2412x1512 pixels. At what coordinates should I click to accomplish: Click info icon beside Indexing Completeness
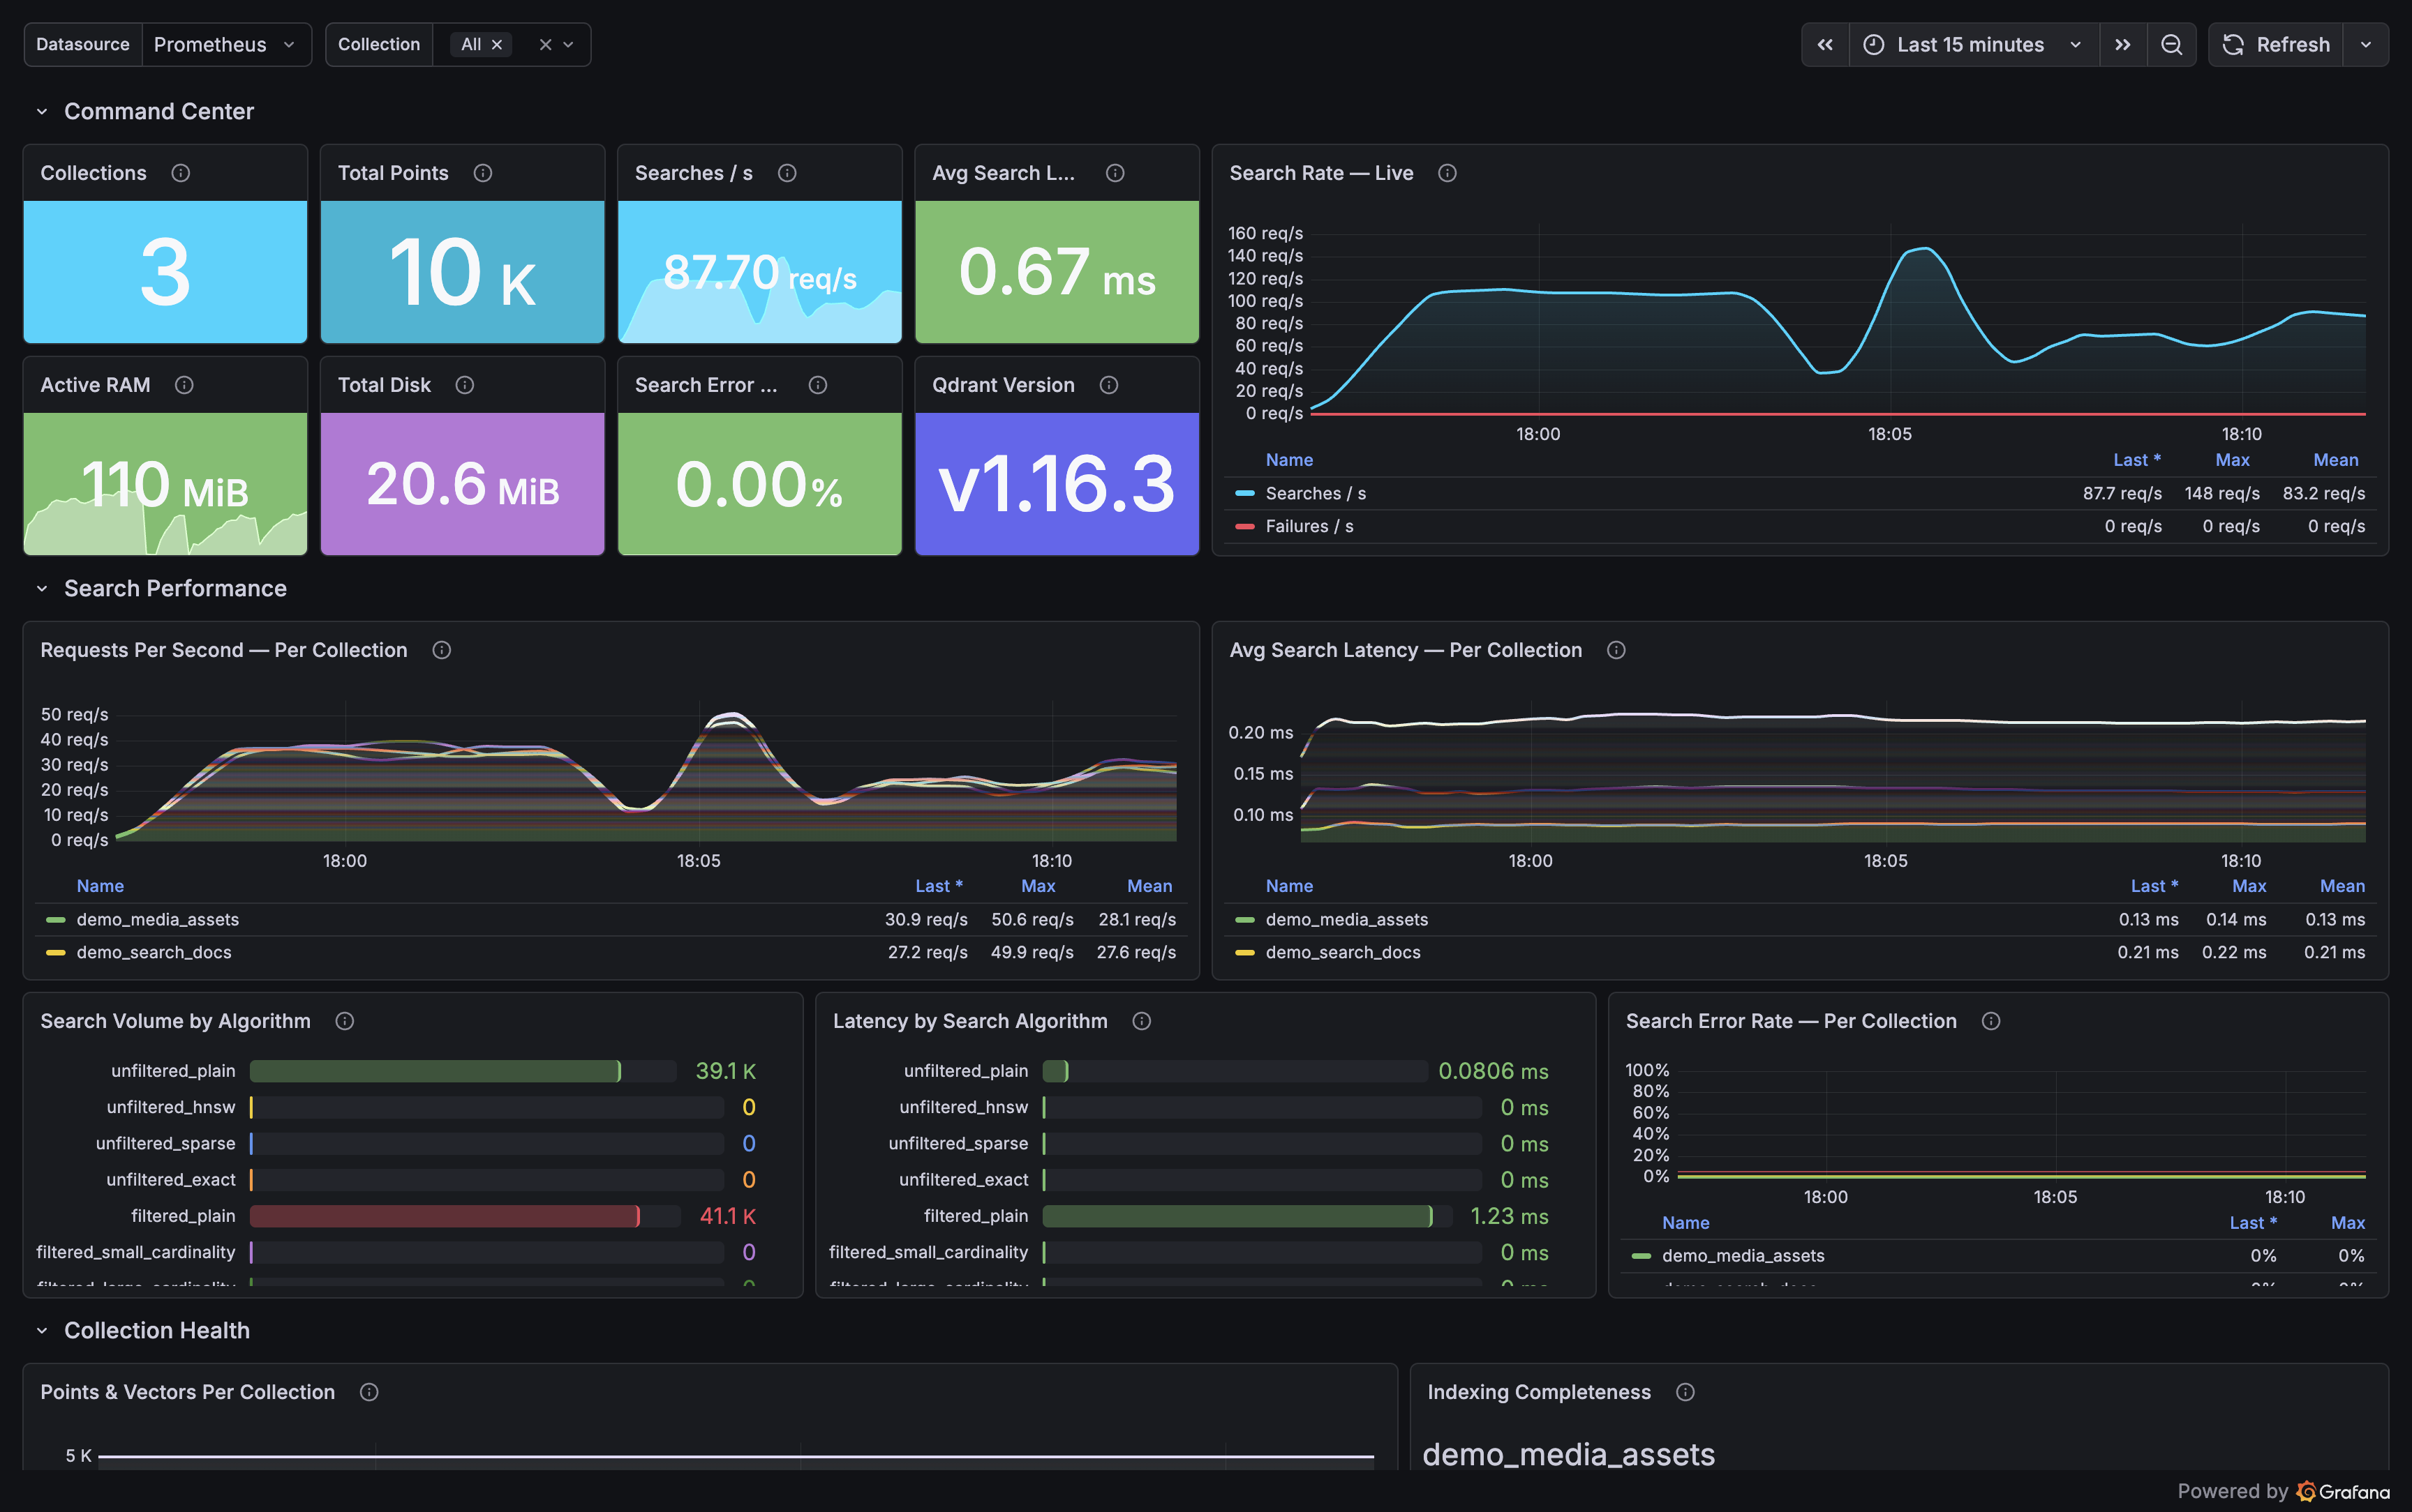click(1685, 1392)
